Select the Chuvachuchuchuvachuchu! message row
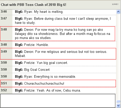 (58, 83)
